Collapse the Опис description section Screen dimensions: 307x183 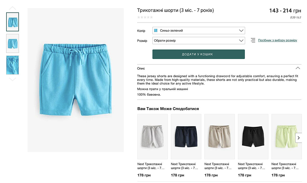(298, 68)
